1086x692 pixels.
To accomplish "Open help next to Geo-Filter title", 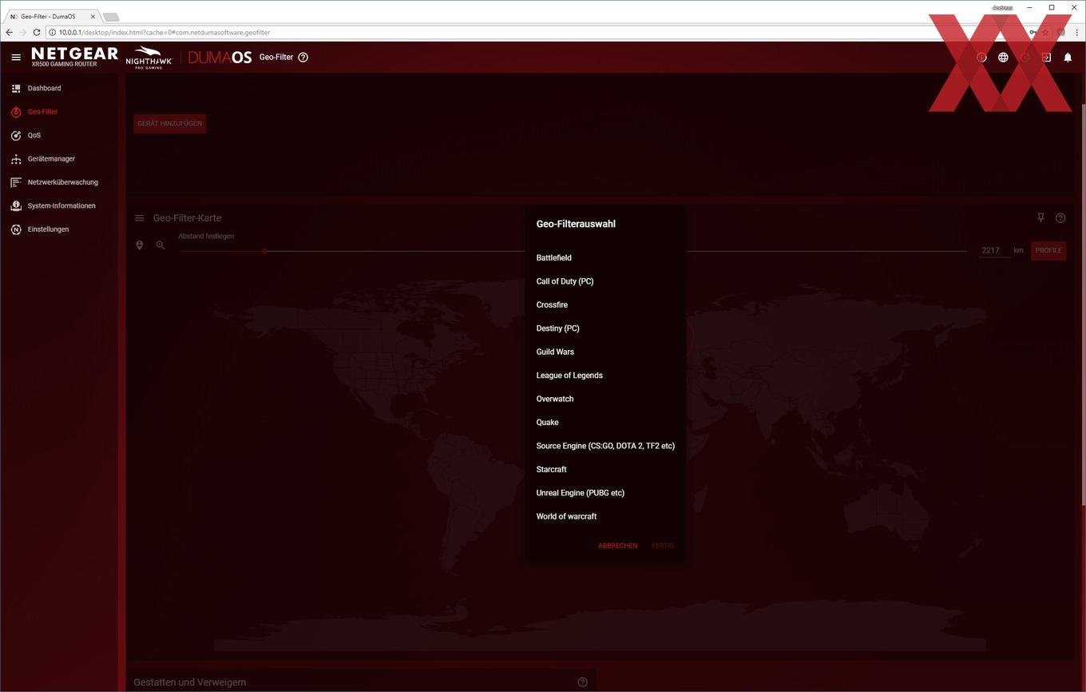I will pos(303,58).
